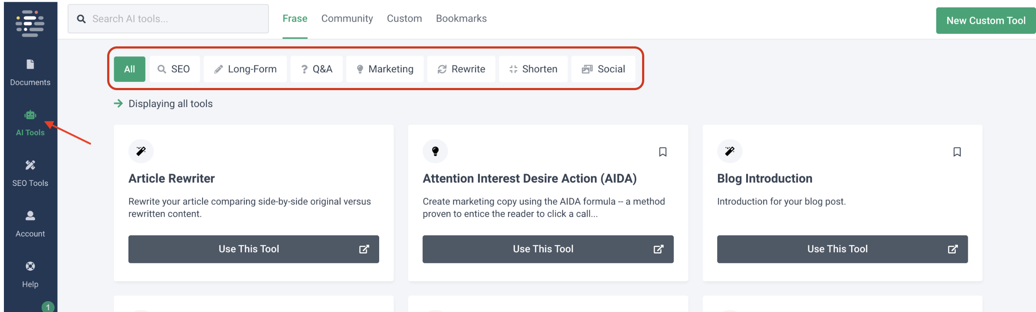Viewport: 1036px width, 312px height.
Task: Filter tools by SEO category
Action: point(174,69)
